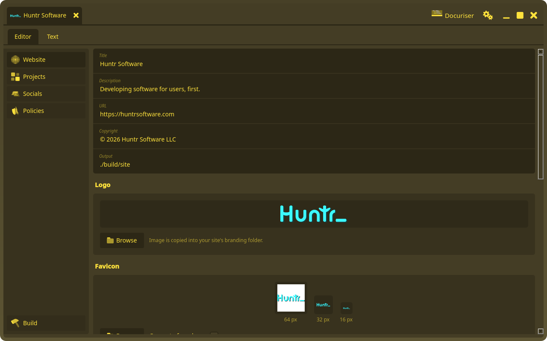
Task: Click the Copyright text field
Action: 314,136
